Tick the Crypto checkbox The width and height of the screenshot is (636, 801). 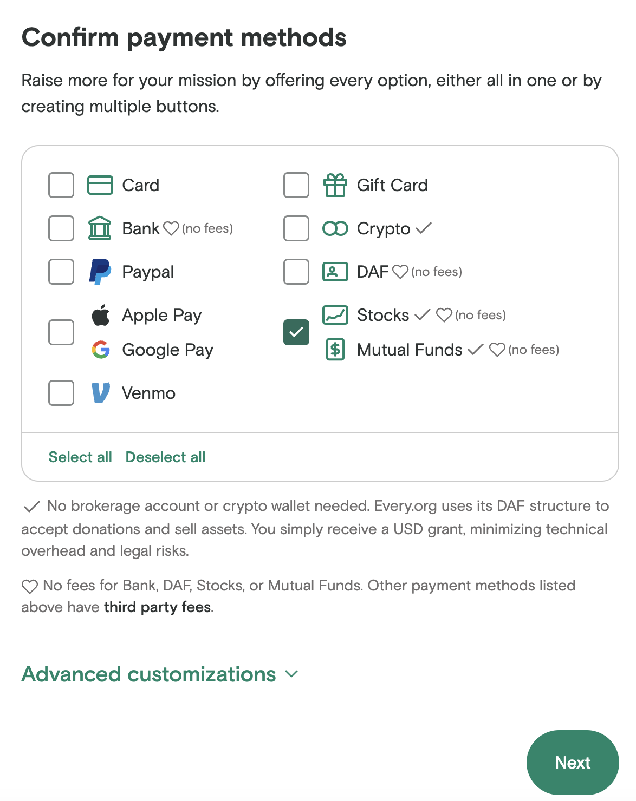(x=296, y=228)
